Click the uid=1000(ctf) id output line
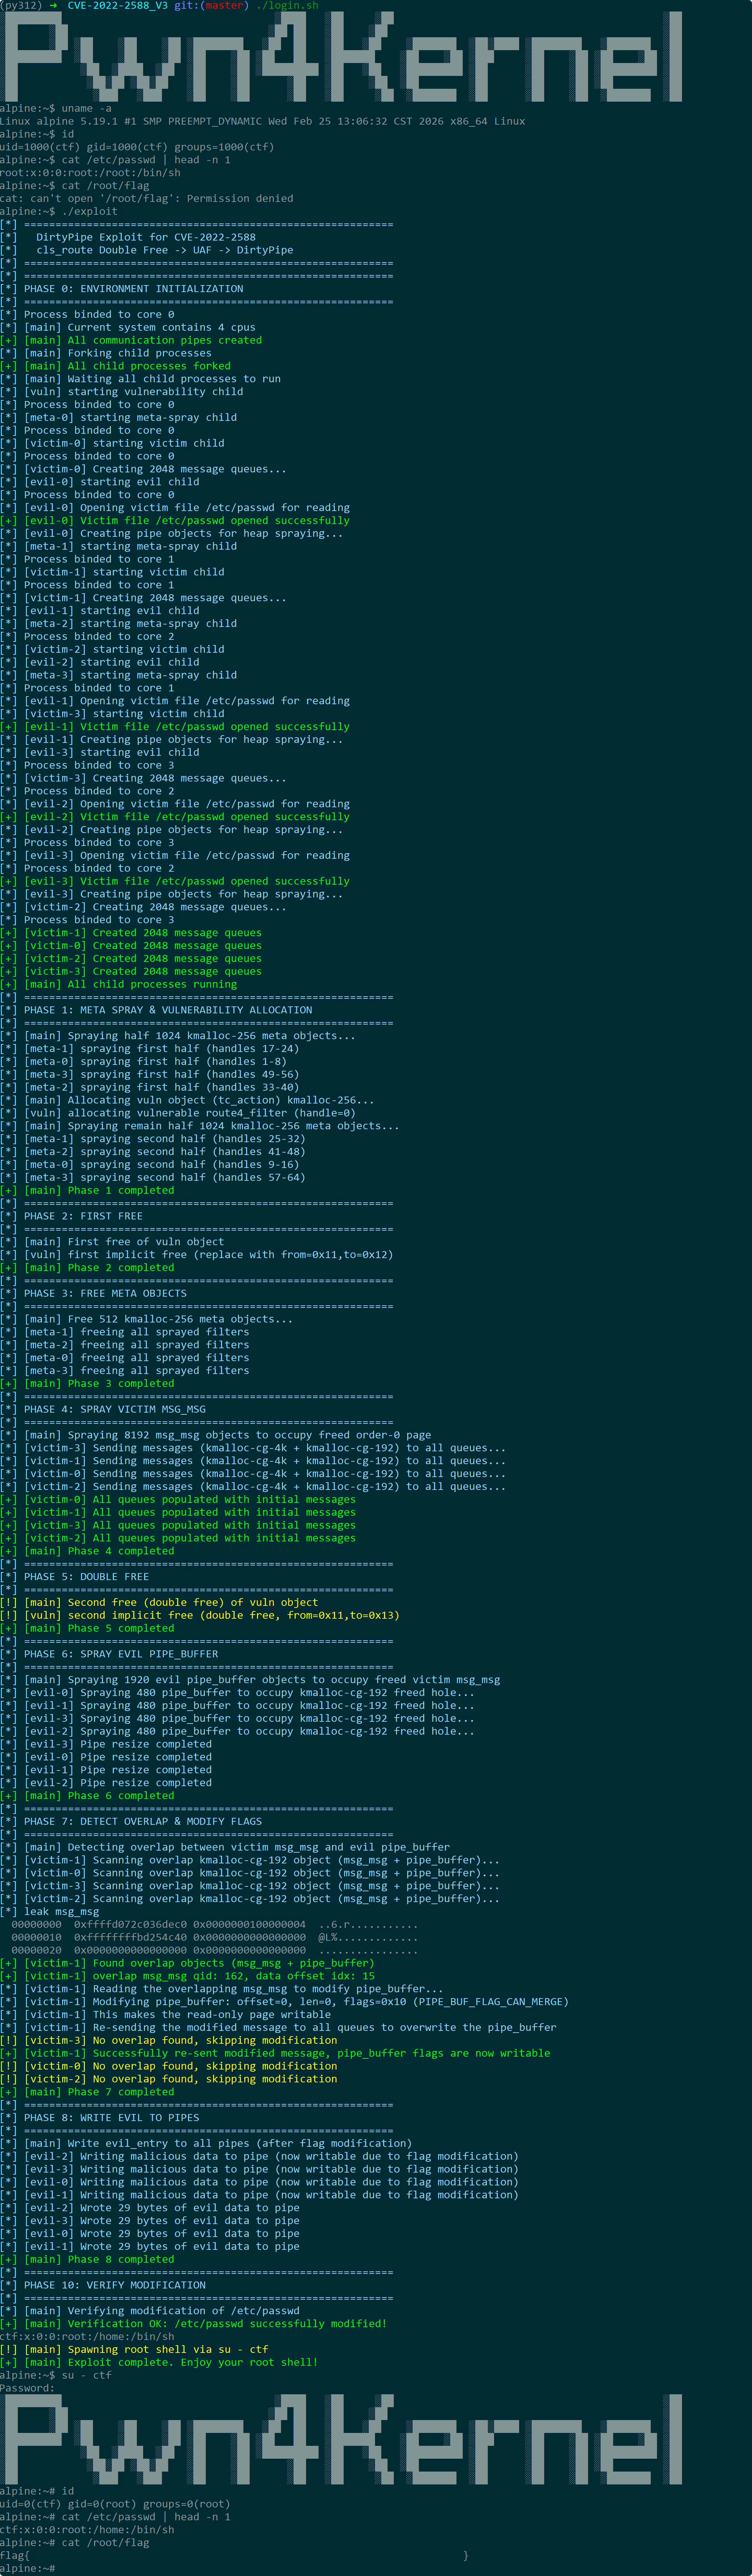Viewport: 752px width, 2576px height. [137, 147]
